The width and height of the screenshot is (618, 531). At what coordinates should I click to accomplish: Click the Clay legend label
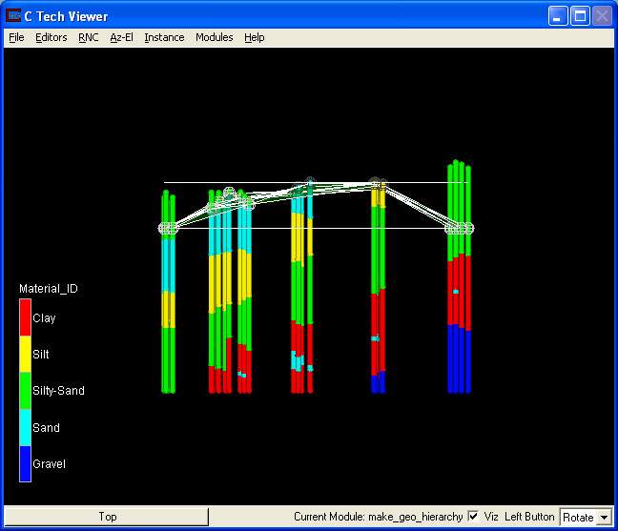click(x=44, y=318)
